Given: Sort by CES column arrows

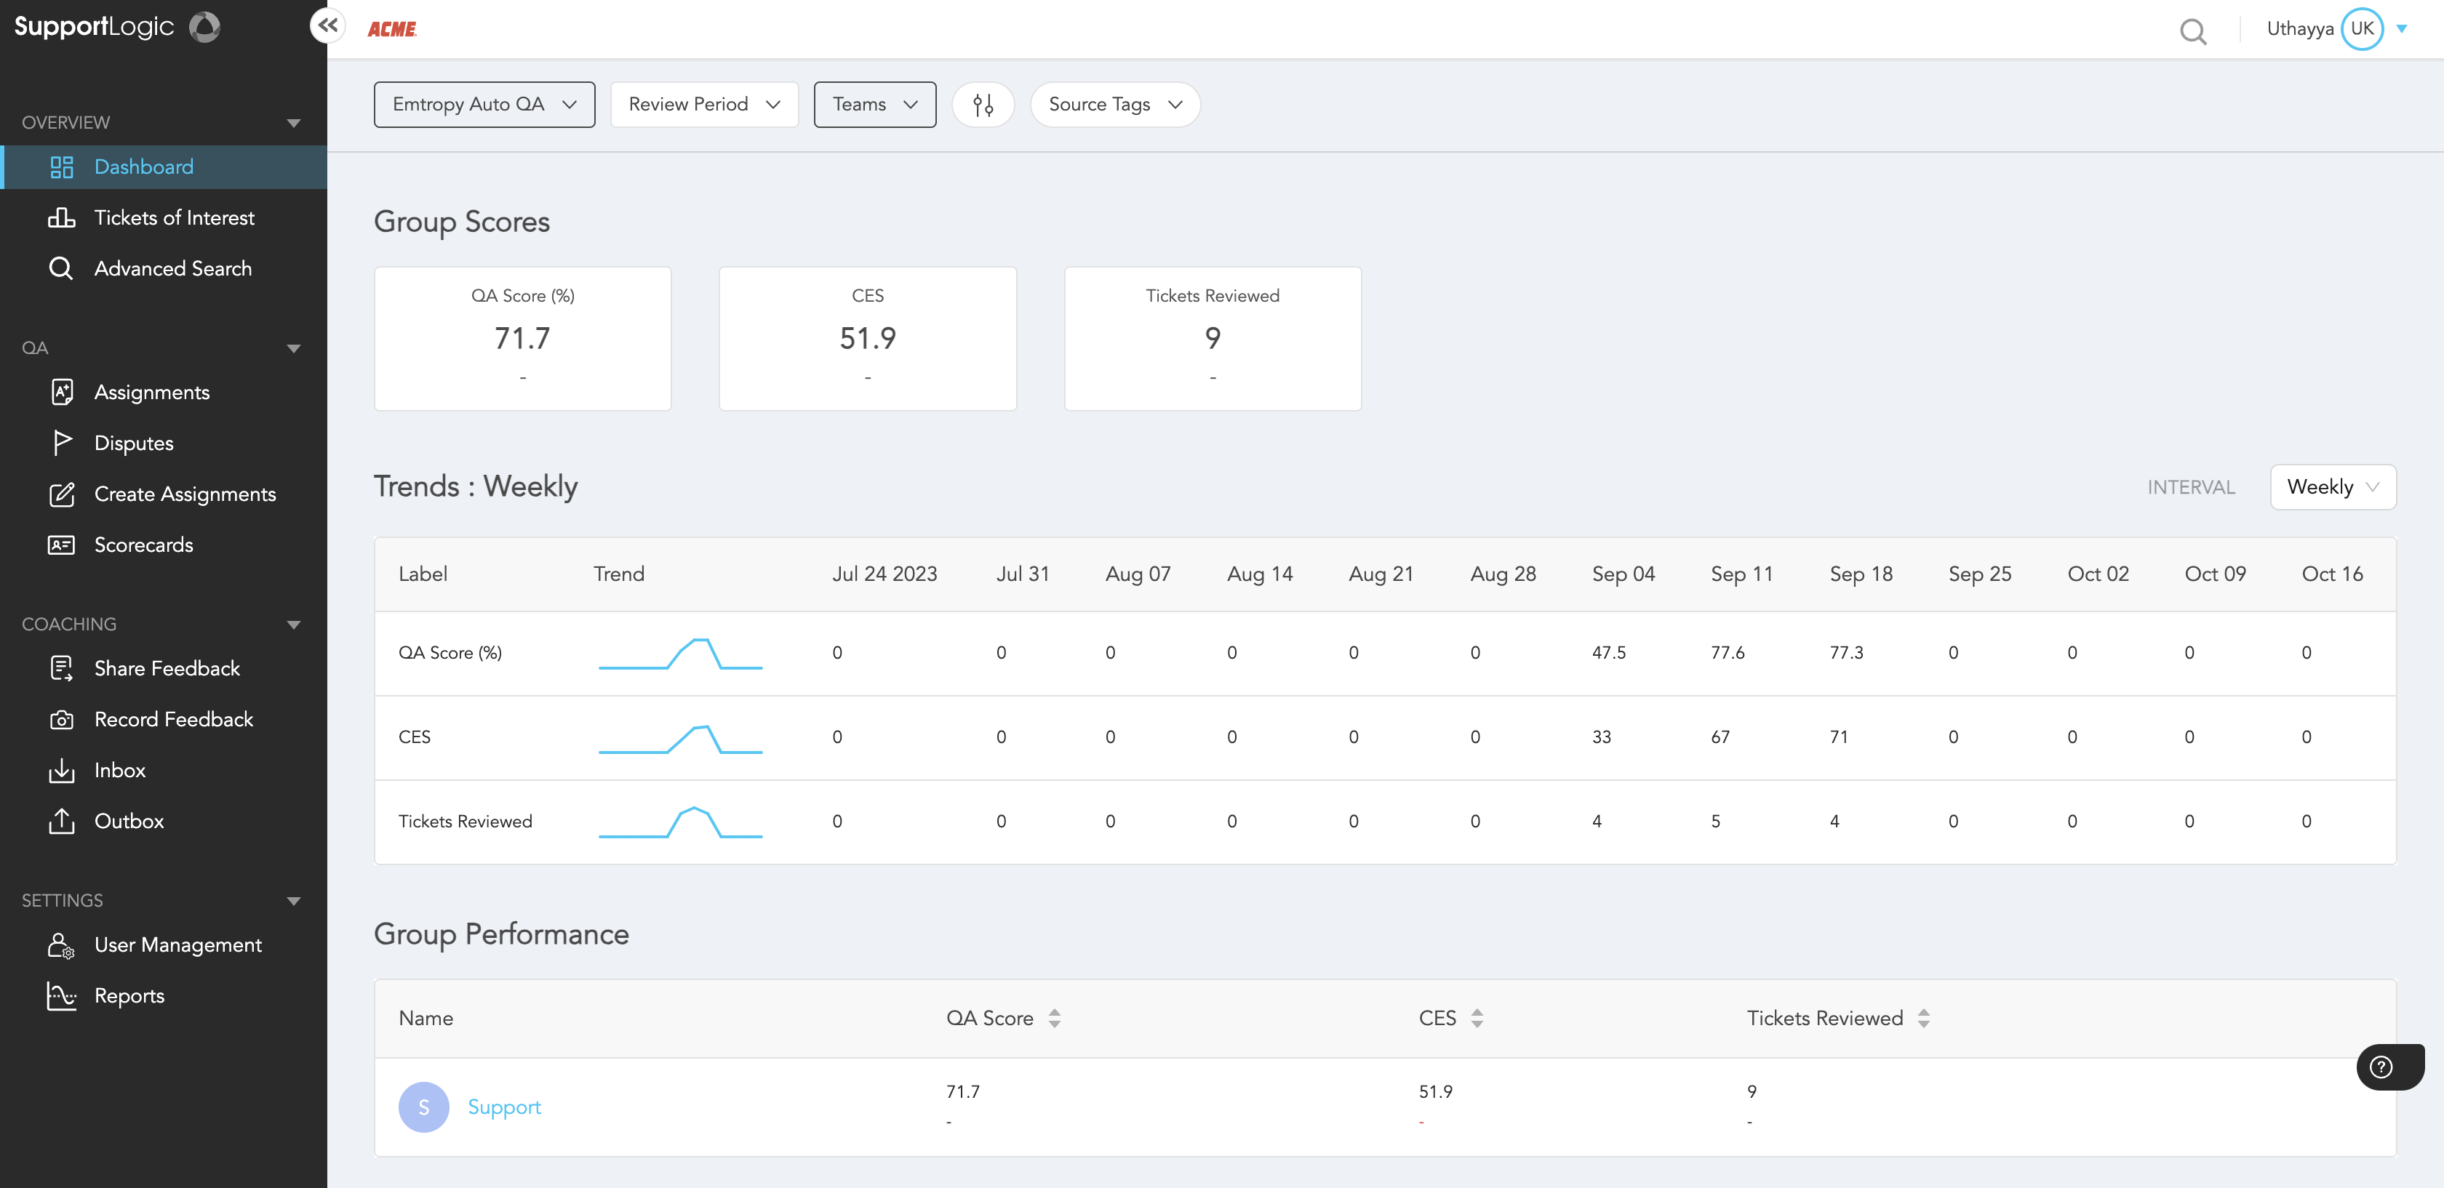Looking at the screenshot, I should (x=1477, y=1019).
